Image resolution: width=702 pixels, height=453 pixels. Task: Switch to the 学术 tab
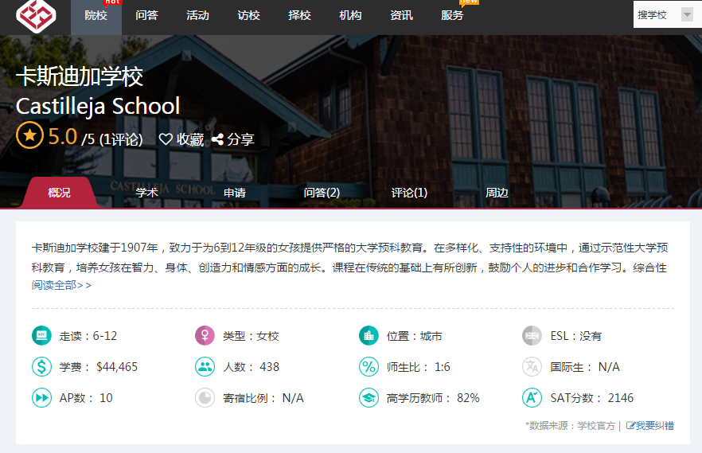pos(146,193)
